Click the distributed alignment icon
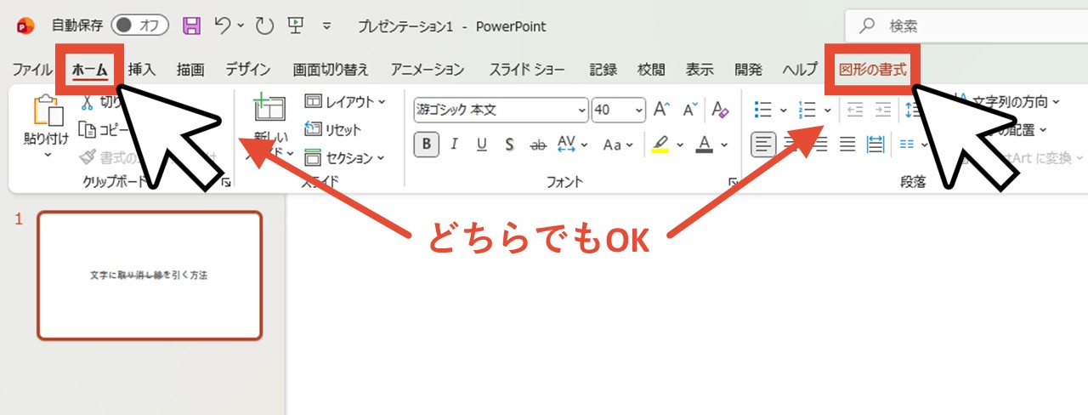The width and height of the screenshot is (1088, 415). (x=875, y=145)
